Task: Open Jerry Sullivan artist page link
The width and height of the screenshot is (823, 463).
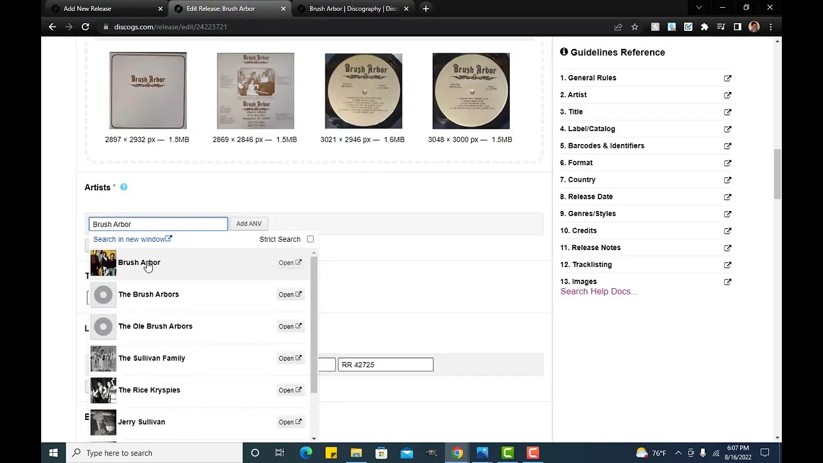Action: click(x=290, y=422)
